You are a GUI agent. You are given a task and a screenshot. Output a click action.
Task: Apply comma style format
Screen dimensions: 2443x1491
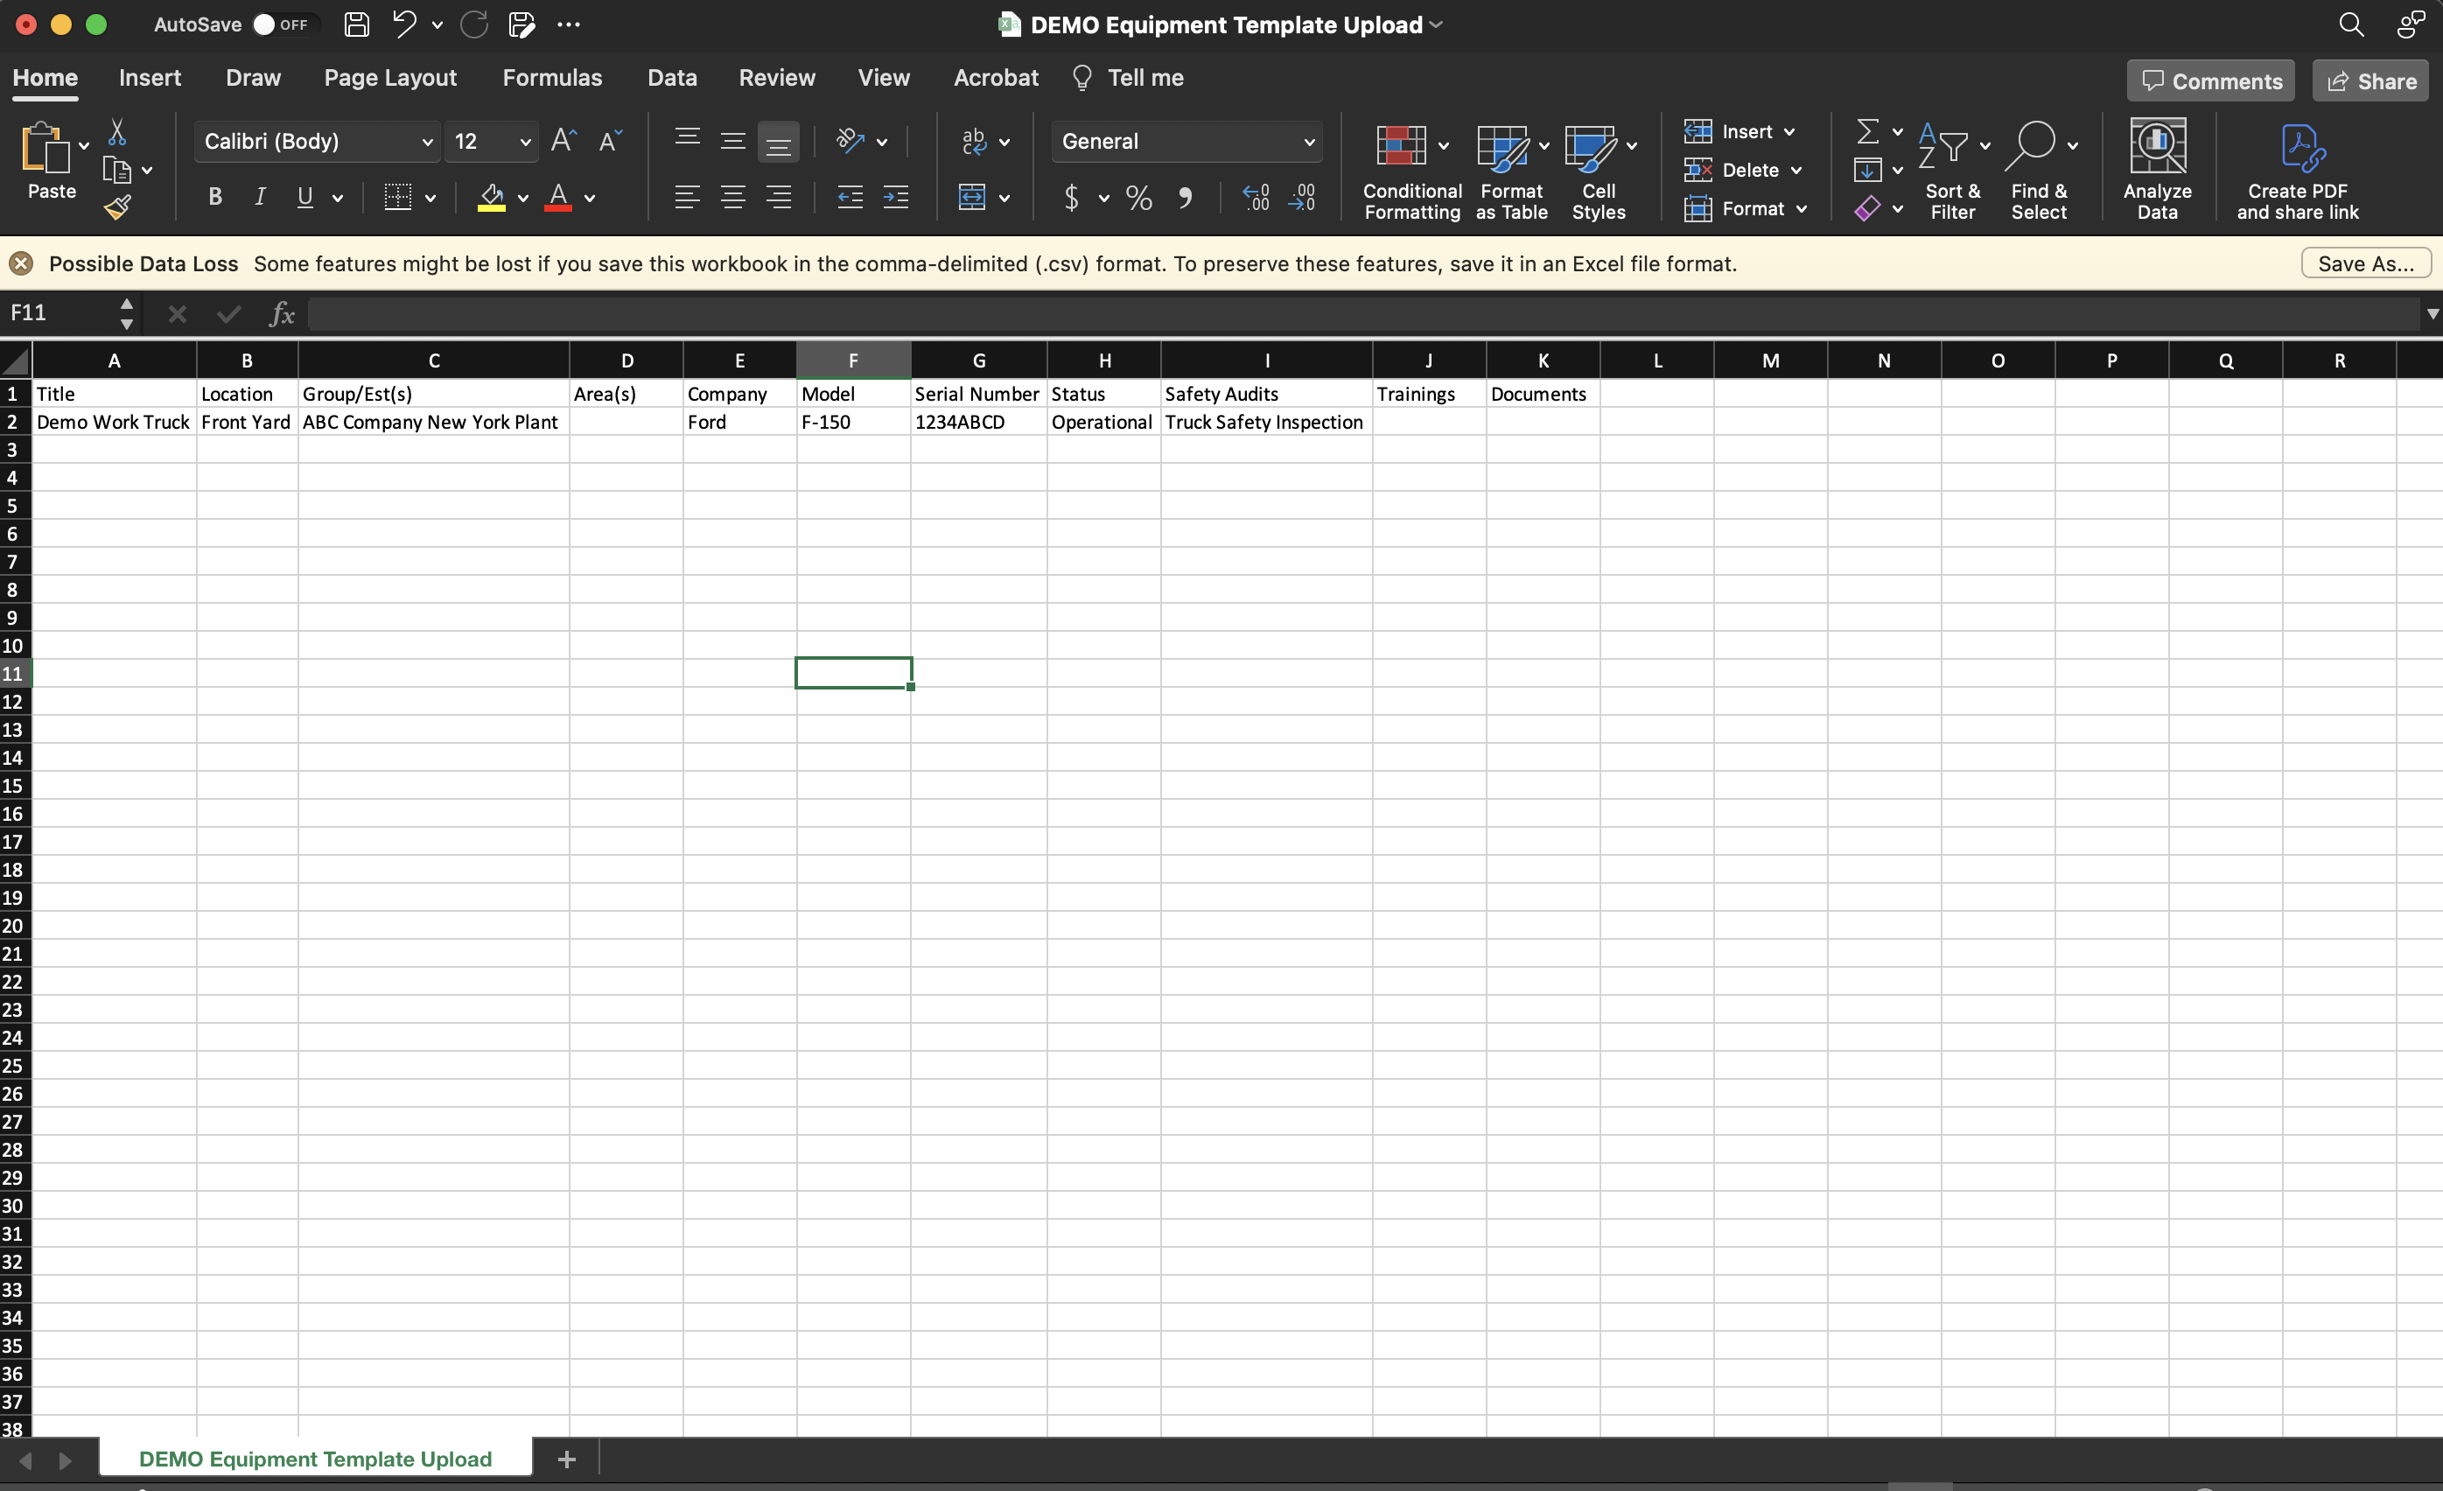click(x=1185, y=199)
